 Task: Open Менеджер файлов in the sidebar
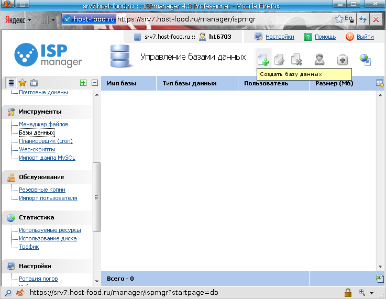click(x=43, y=124)
